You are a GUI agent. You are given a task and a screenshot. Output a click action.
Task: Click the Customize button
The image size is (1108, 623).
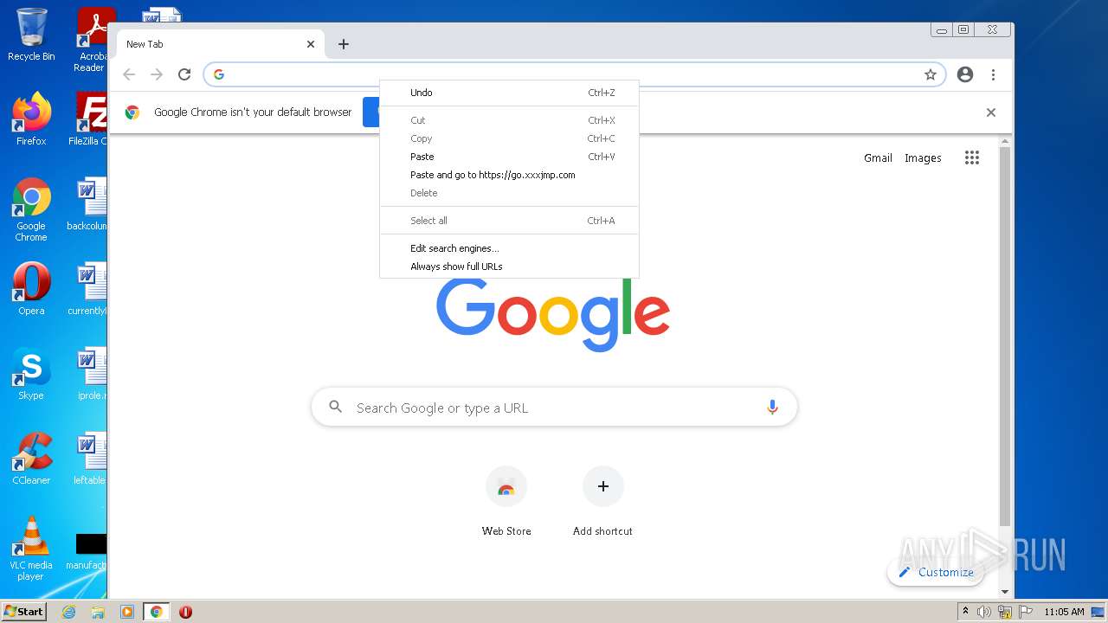(936, 572)
